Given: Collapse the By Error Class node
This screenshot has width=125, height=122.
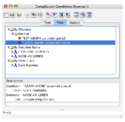Looking at the screenshot, I should [9, 61].
